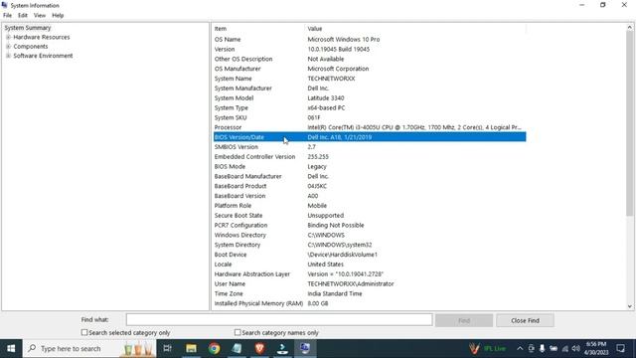The width and height of the screenshot is (636, 358).
Task: Click the Item column header
Action: point(258,29)
